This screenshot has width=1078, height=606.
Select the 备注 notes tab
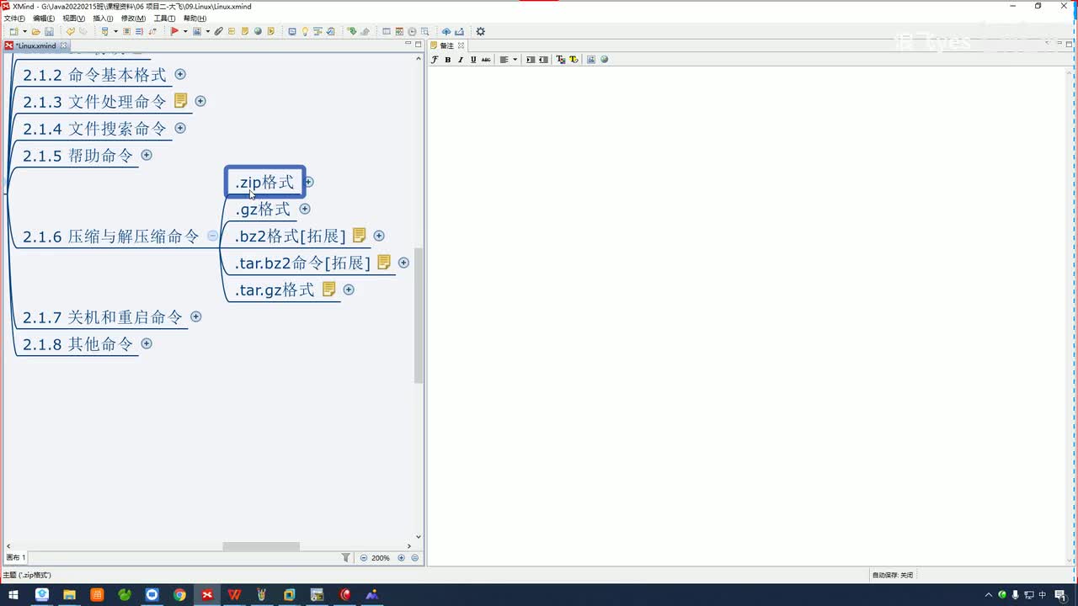point(446,45)
